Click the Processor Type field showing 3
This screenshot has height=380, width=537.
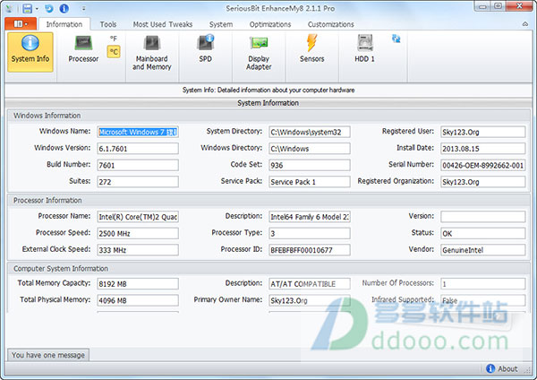pos(310,233)
